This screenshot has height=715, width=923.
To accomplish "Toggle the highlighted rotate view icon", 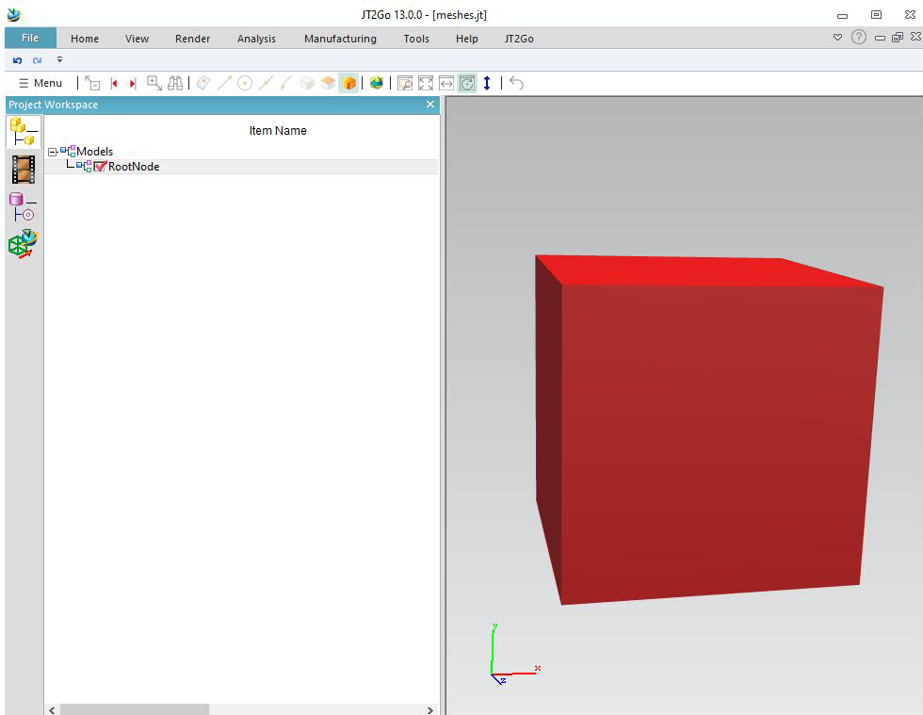I will coord(467,83).
